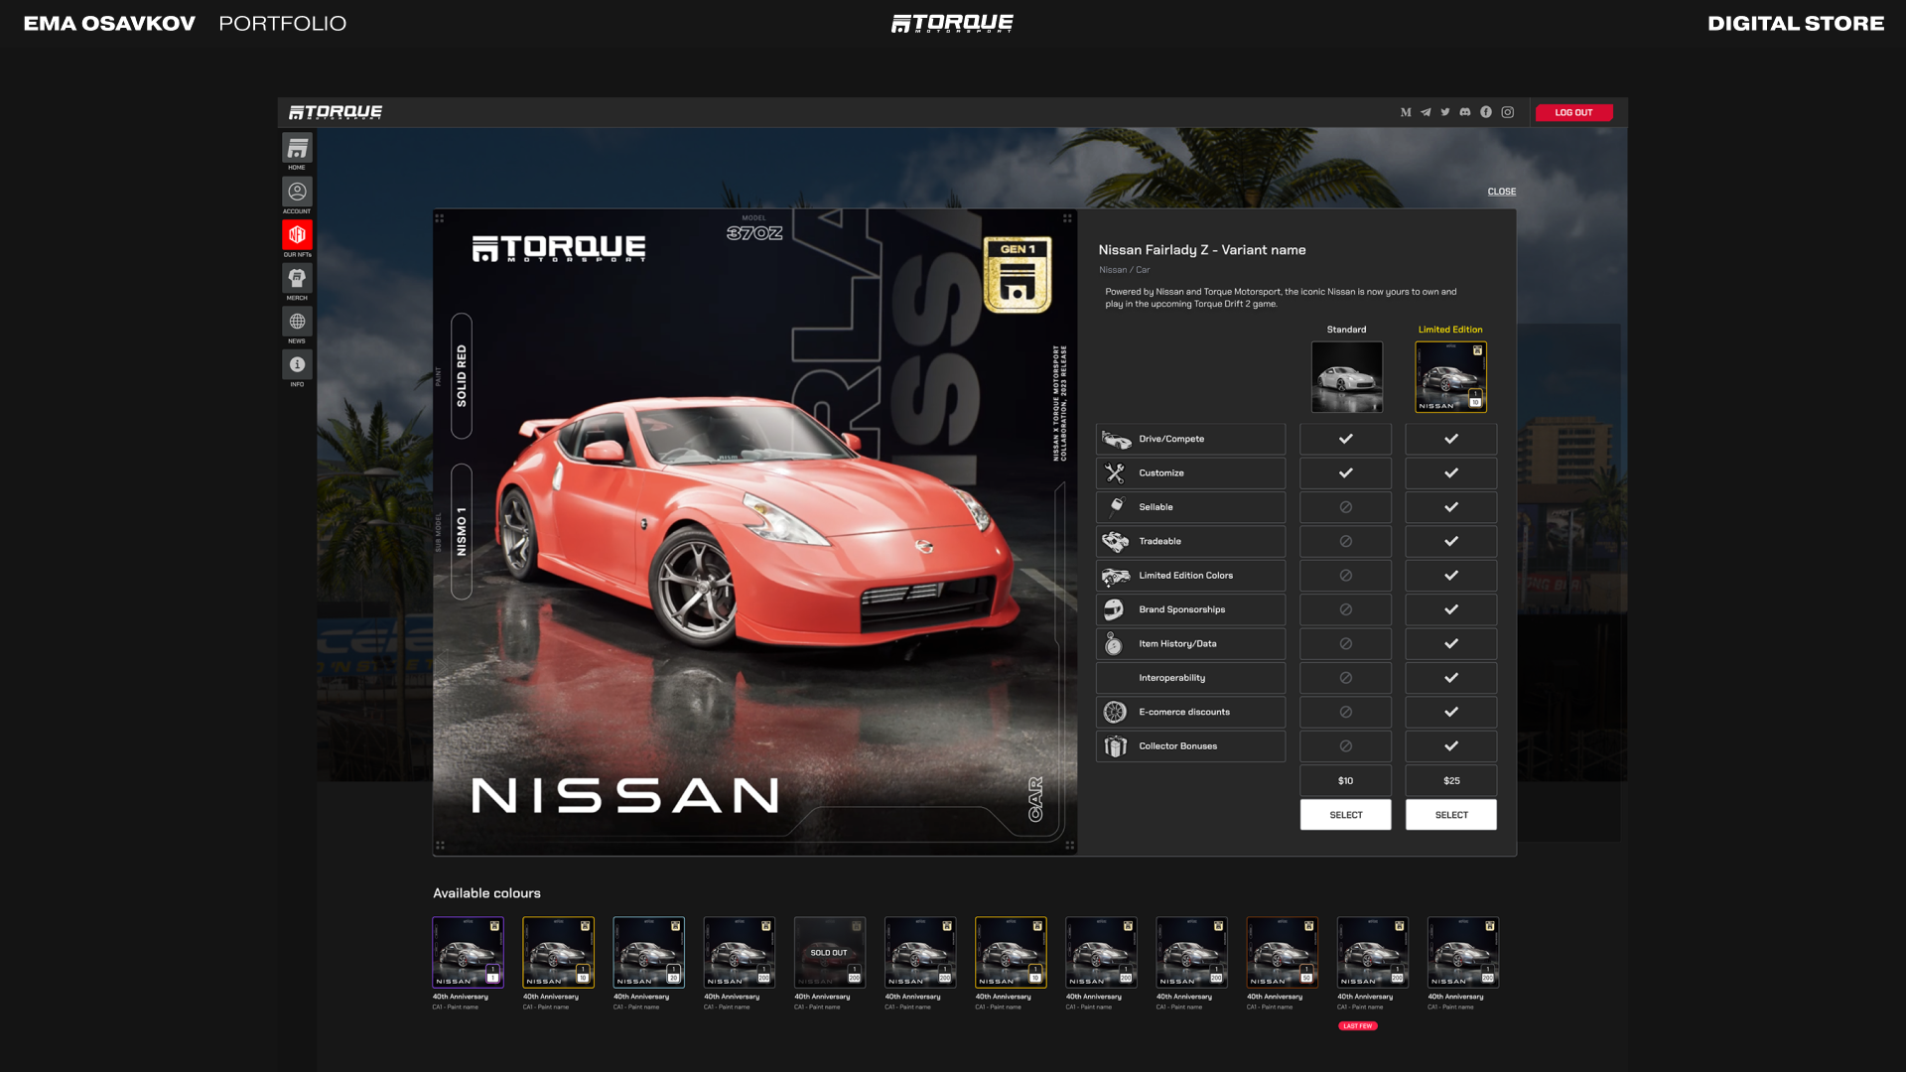Screen dimensions: 1906x1072
Task: Click the 'Available colours' heading
Action: (x=486, y=893)
